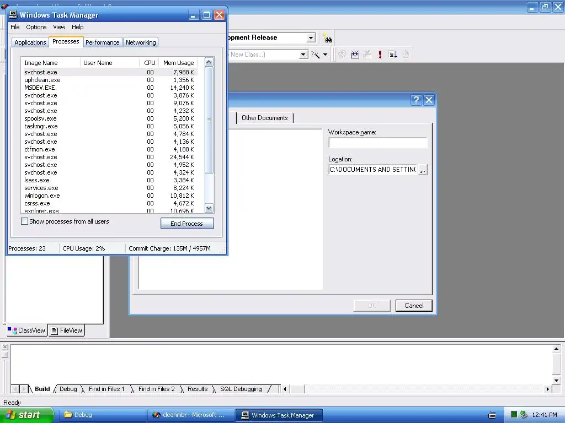
Task: Click the process list vertical scrollbar thumb
Action: (209, 120)
